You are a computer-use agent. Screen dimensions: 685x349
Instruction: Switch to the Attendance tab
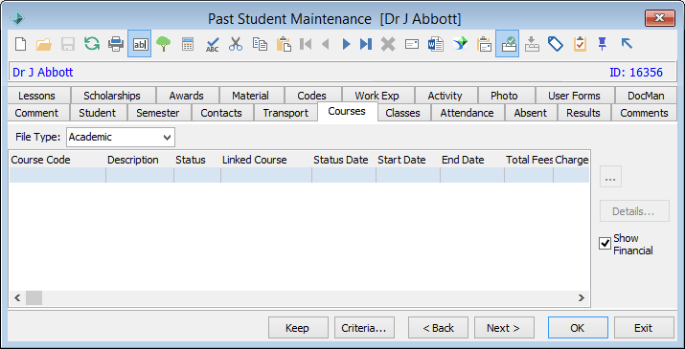tap(467, 113)
